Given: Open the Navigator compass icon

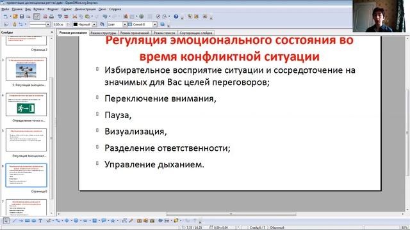Looking at the screenshot, I should pos(158,17).
